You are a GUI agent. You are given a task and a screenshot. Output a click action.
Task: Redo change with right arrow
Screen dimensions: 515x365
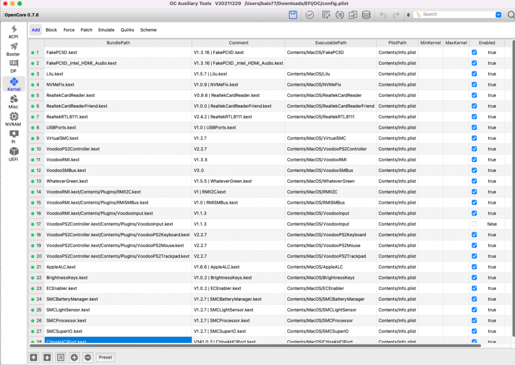tap(396, 15)
